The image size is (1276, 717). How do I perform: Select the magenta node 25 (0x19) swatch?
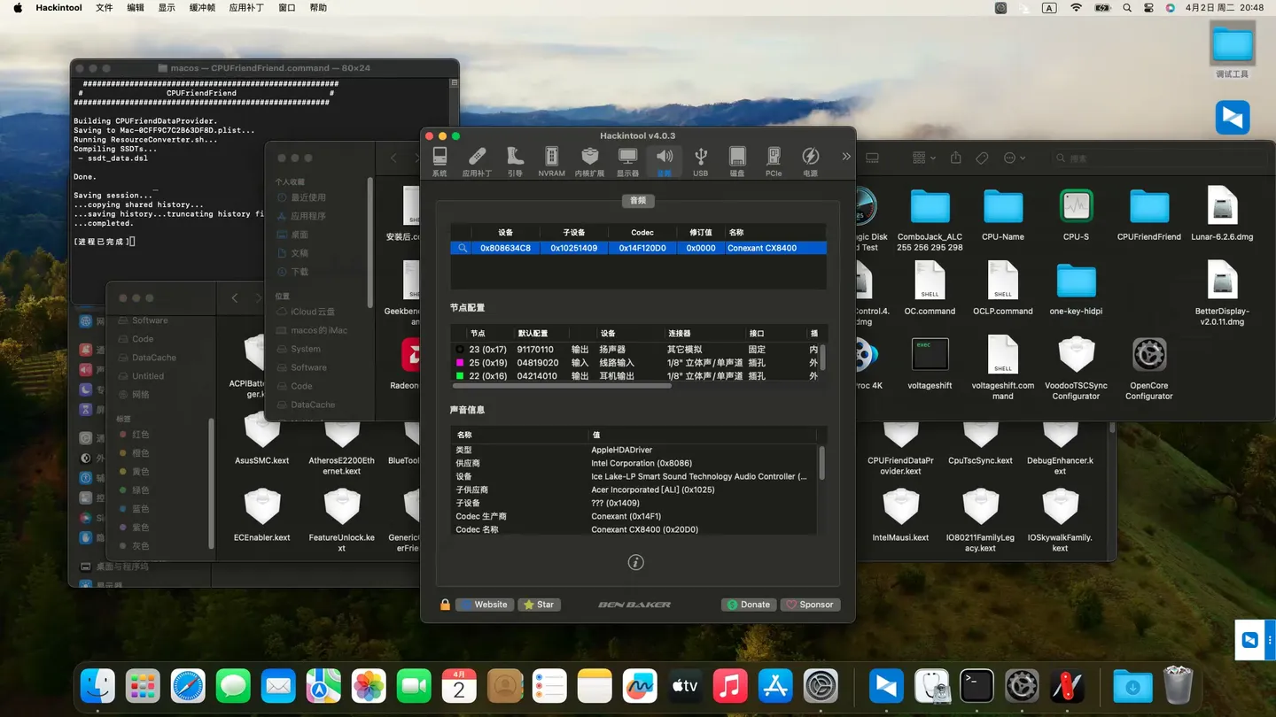pyautogui.click(x=459, y=363)
